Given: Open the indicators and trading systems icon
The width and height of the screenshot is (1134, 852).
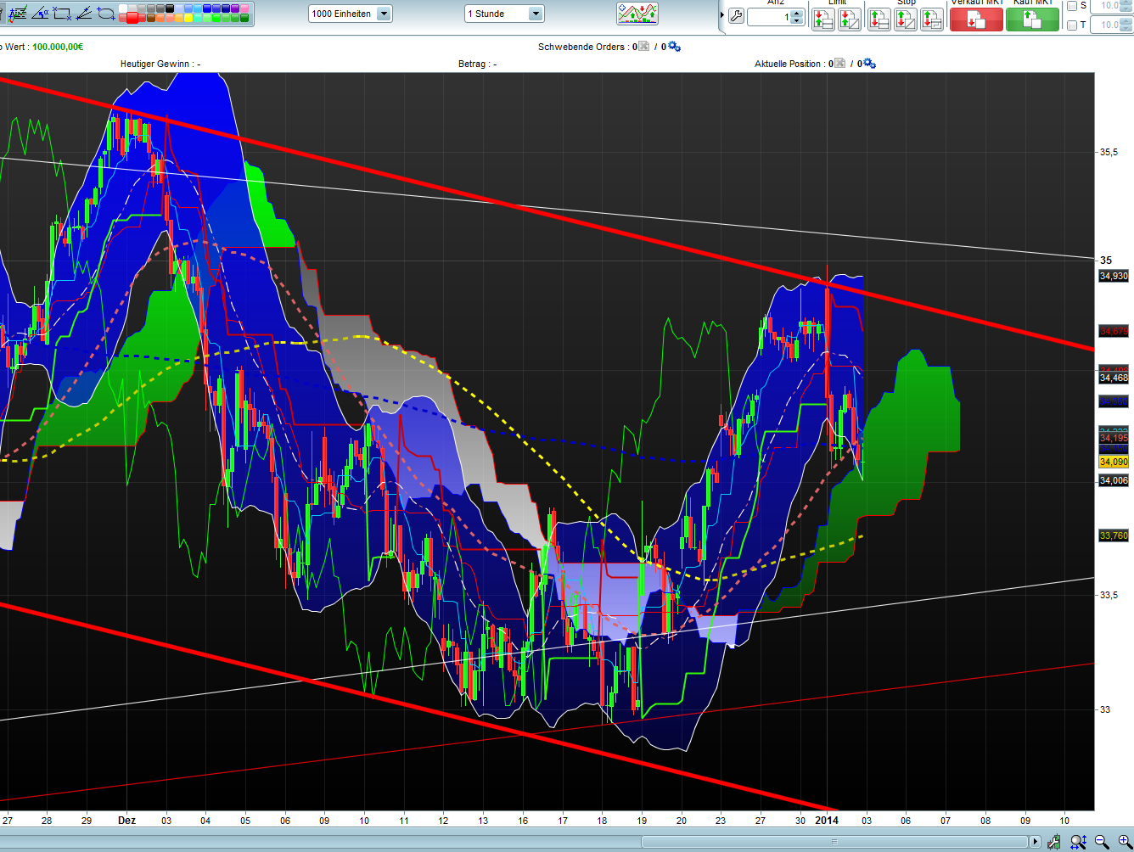Looking at the screenshot, I should pyautogui.click(x=637, y=14).
